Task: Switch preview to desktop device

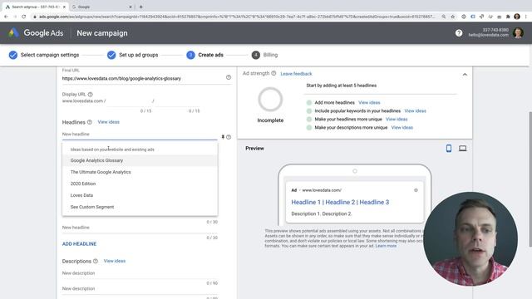Action: coord(462,148)
